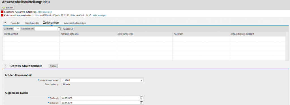This screenshot has width=290, height=105.
Task: Open the Zeitkonto dropdown
Action: pyautogui.click(x=17, y=29)
